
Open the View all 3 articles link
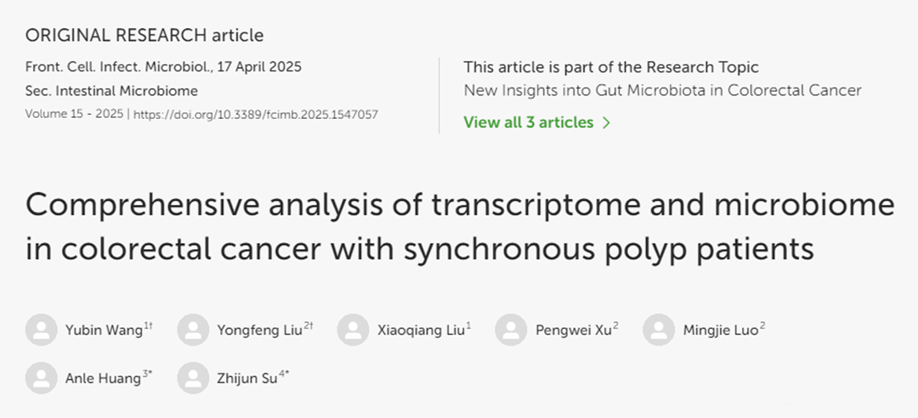[528, 122]
